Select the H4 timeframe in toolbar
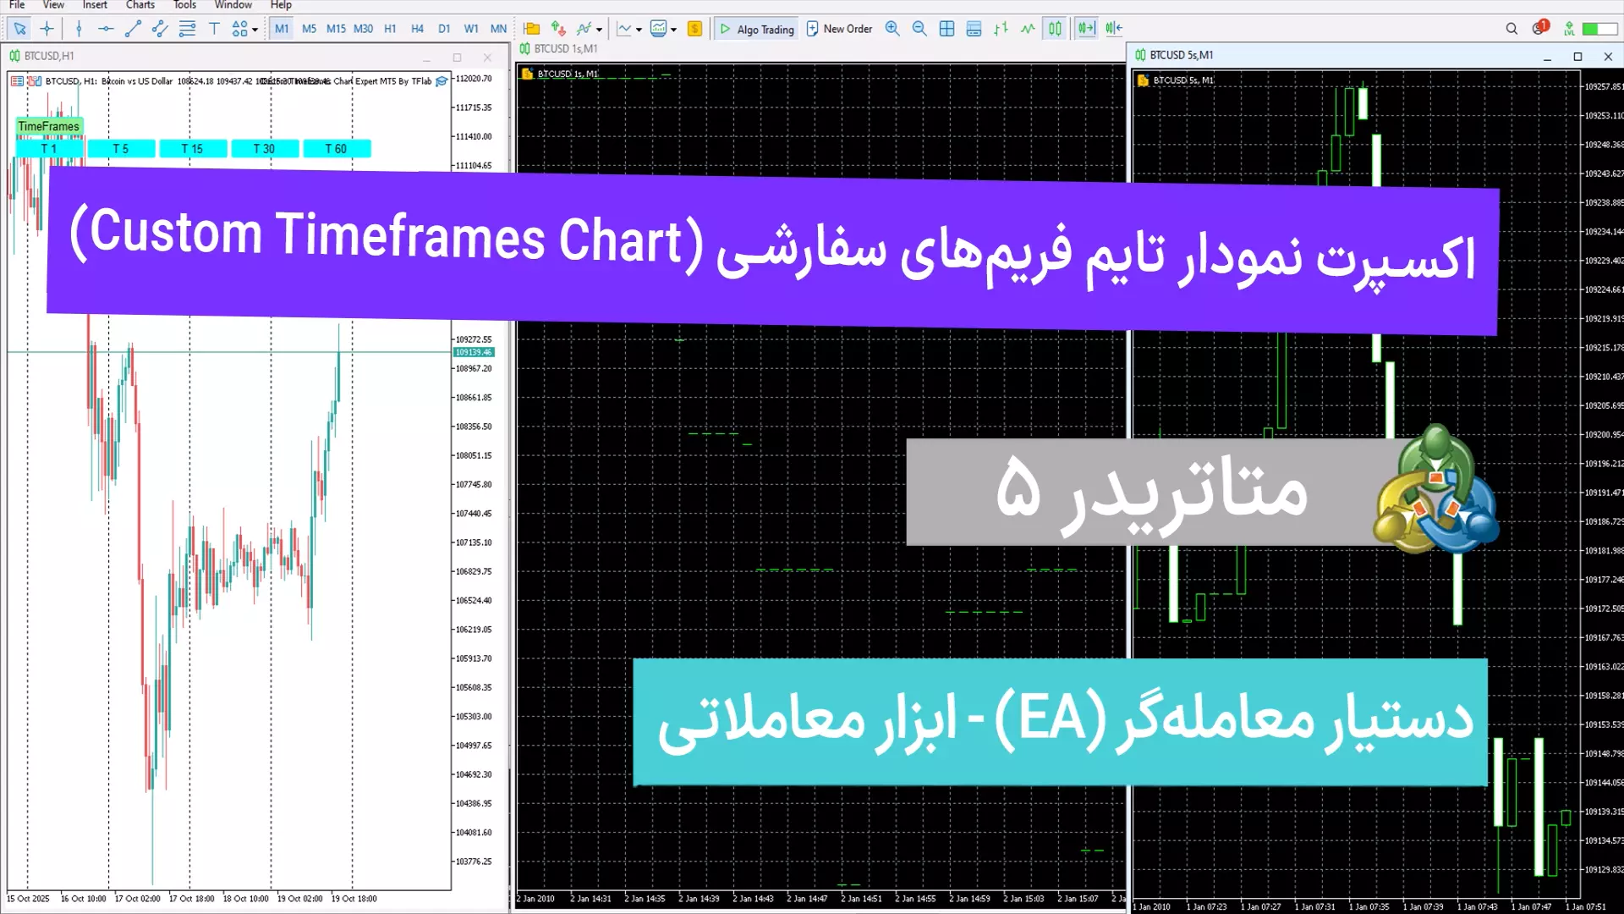 (x=417, y=29)
